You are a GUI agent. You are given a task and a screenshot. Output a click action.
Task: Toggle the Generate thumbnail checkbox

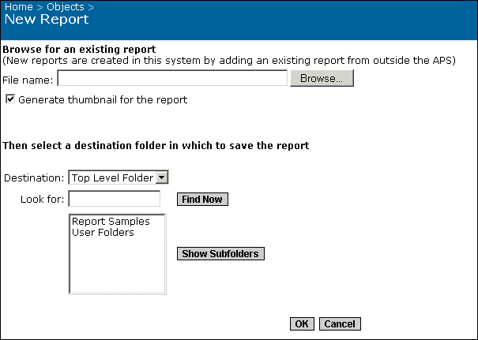[10, 100]
